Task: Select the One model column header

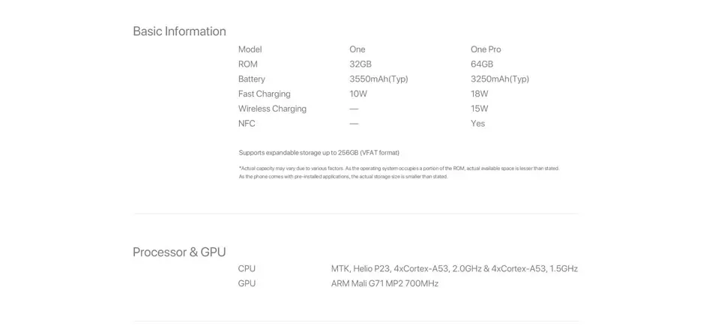Action: 357,49
